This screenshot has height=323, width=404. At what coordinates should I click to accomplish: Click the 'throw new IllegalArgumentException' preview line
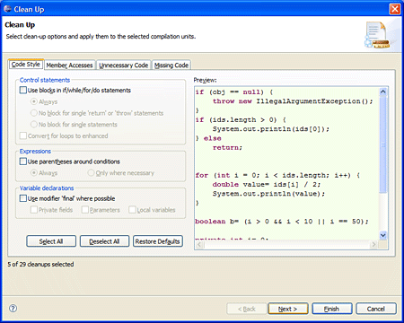[x=293, y=101]
